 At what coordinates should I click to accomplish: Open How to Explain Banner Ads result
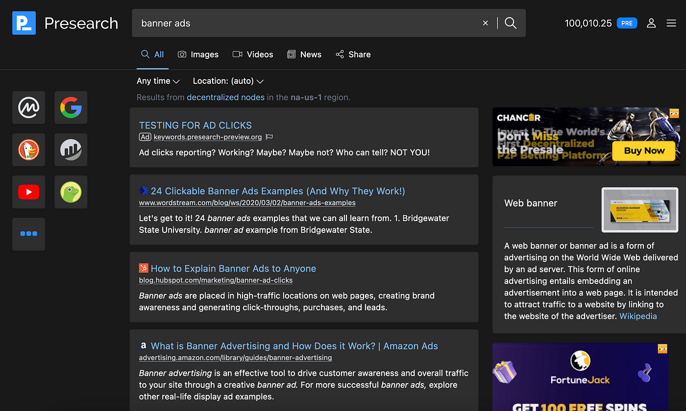233,269
